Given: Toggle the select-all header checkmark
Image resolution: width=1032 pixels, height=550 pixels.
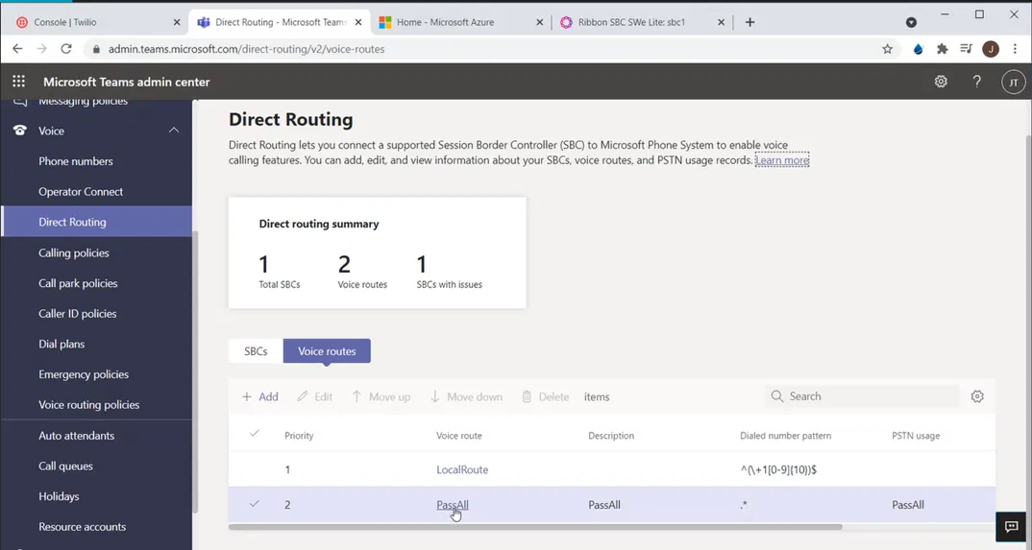Looking at the screenshot, I should coord(255,434).
